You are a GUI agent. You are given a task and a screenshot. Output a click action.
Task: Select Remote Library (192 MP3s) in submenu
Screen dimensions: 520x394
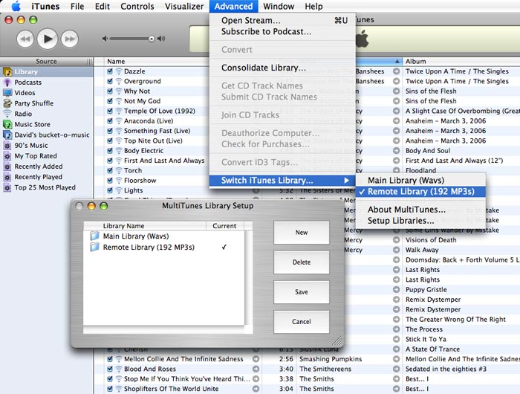pos(420,192)
